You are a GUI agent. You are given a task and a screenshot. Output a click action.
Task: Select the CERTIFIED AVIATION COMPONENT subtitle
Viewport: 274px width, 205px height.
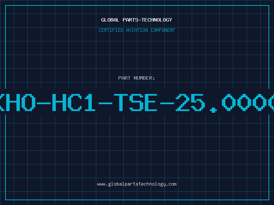[x=137, y=30]
